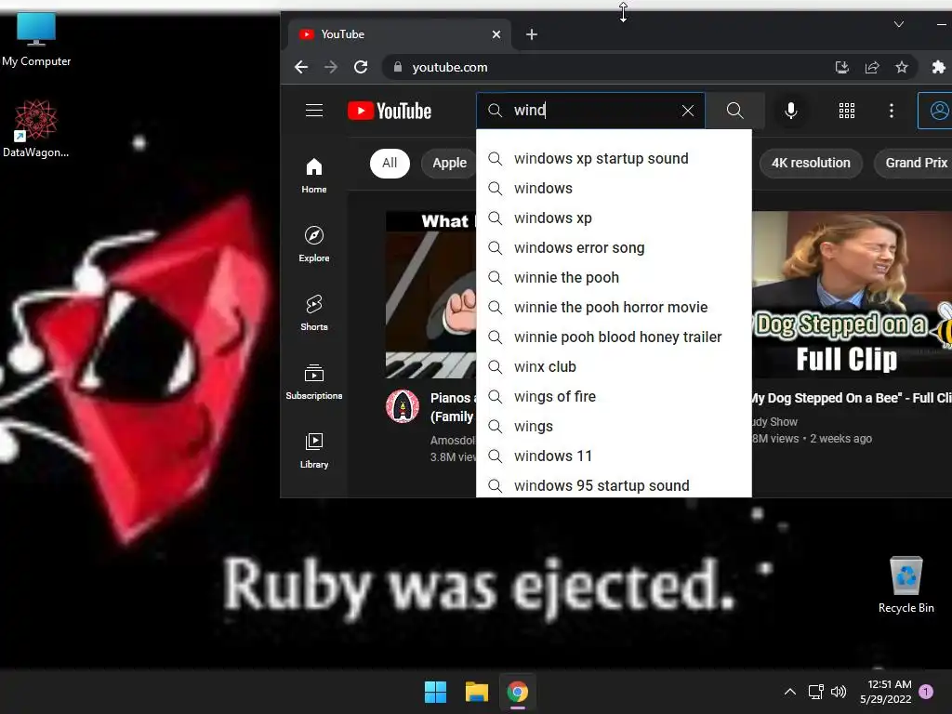Click the youtube.com address bar

click(x=607, y=67)
